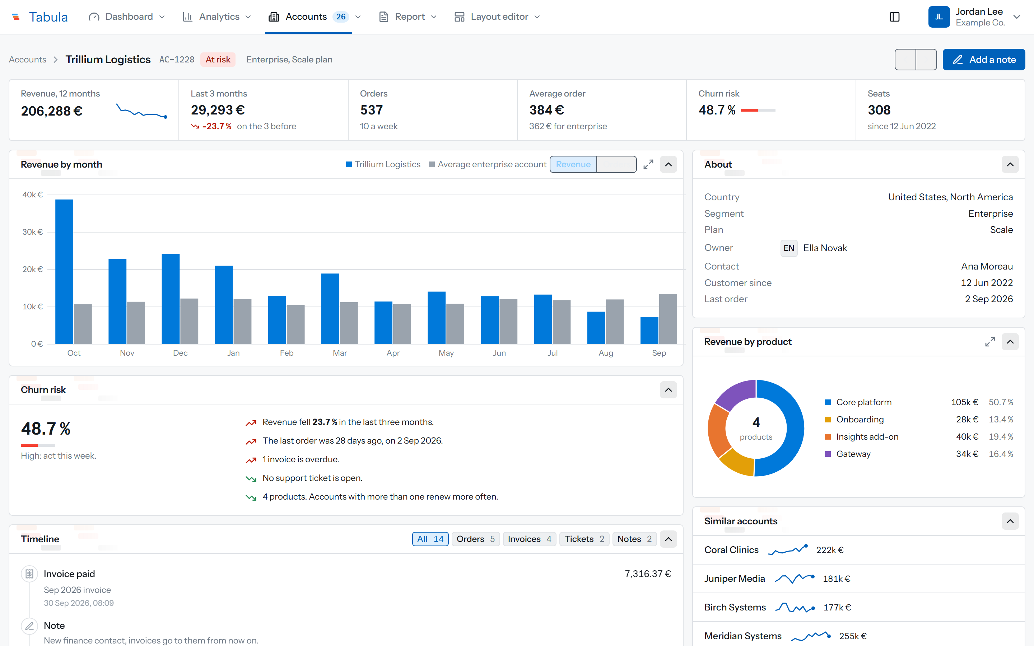Image resolution: width=1034 pixels, height=646 pixels.
Task: Click the Churn risk bar in KPI card
Action: pyautogui.click(x=758, y=110)
